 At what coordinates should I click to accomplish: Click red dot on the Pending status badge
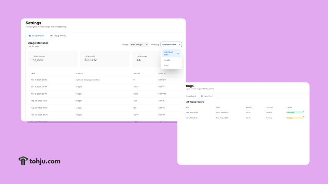click(x=304, y=117)
